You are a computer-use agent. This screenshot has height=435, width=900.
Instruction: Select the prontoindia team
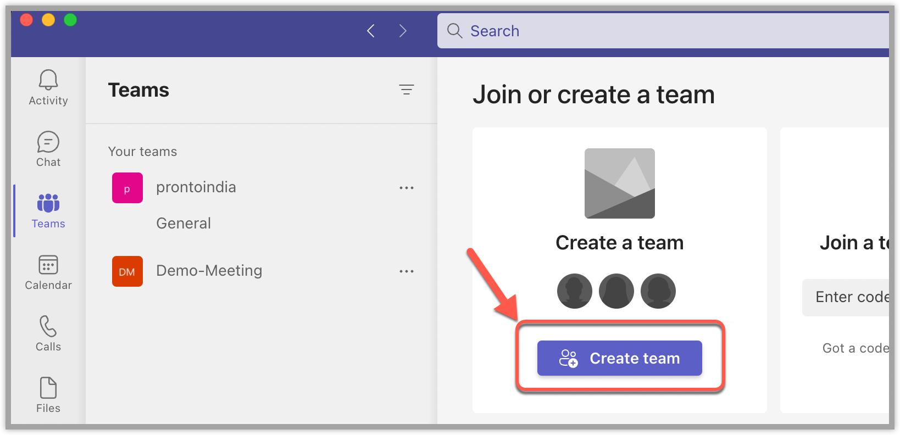click(196, 187)
